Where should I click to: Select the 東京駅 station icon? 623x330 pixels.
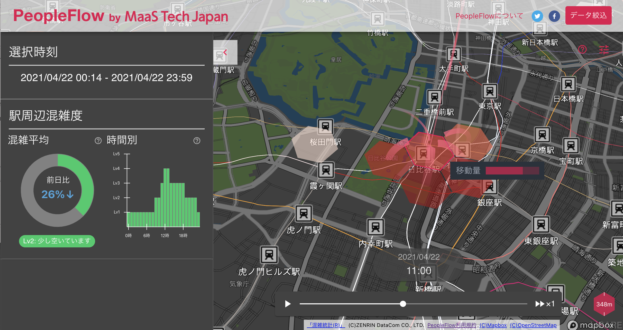click(490, 91)
